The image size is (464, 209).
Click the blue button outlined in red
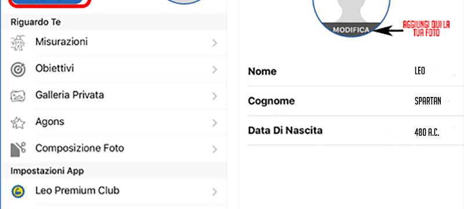(49, 2)
